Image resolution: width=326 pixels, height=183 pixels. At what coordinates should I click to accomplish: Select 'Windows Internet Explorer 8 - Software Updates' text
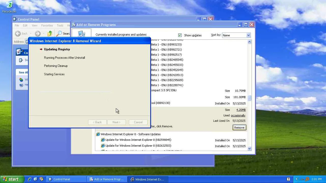(131, 134)
